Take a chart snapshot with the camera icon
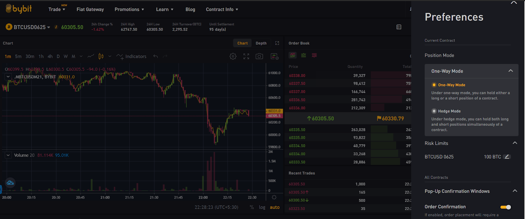This screenshot has height=219, width=525. [x=259, y=56]
